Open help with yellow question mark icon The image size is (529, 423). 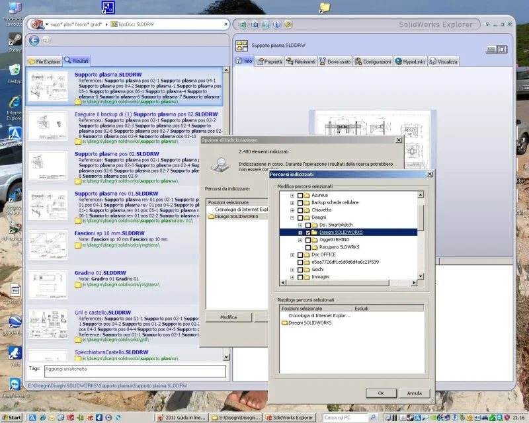pos(288,24)
